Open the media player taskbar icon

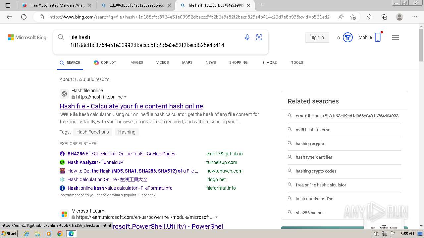tap(49, 234)
